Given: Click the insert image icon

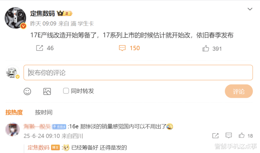Looking at the screenshot, I should tap(47, 91).
